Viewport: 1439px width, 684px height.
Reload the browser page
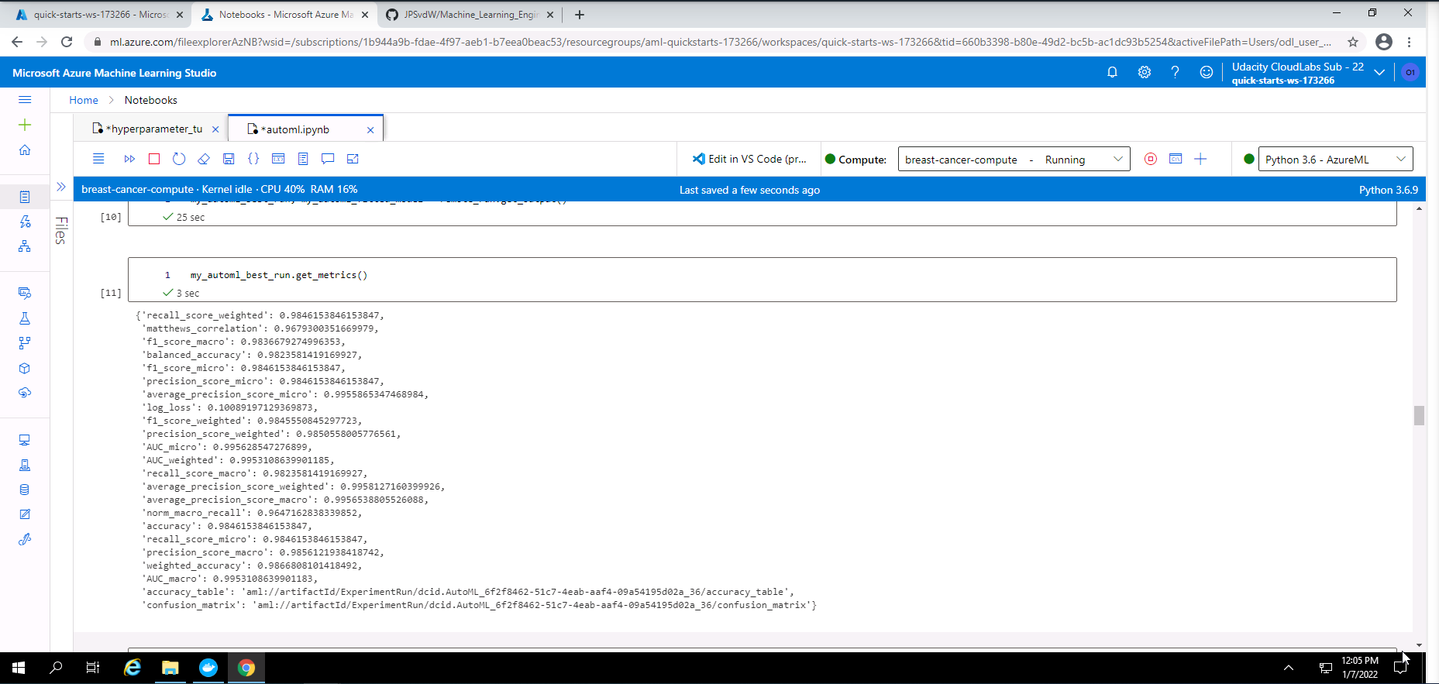click(x=67, y=42)
